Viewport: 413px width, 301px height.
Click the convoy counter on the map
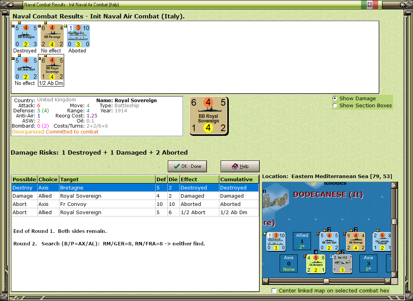(x=276, y=242)
